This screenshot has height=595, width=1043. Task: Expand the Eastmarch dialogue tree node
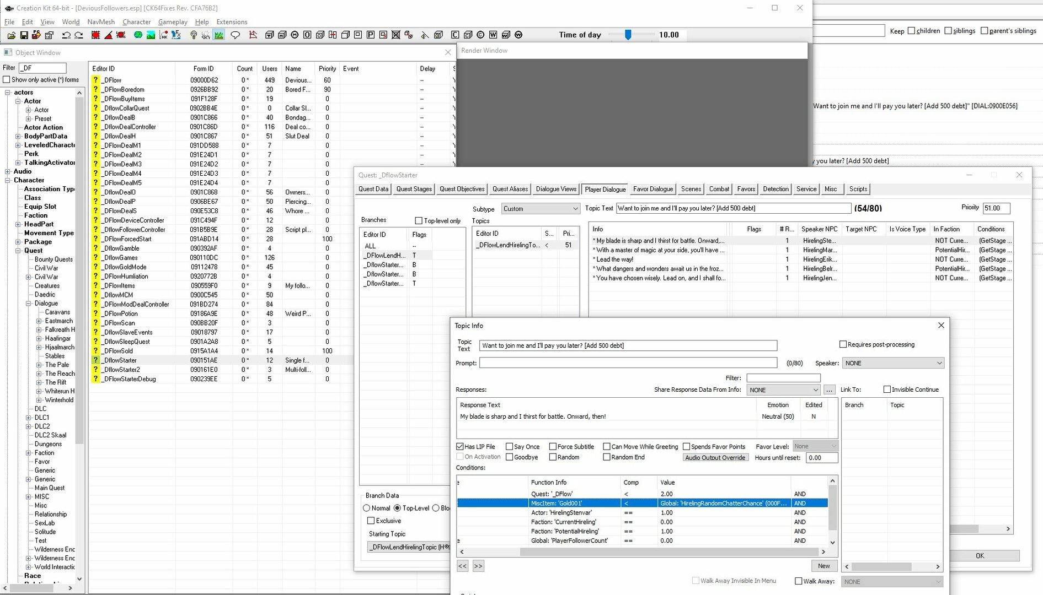(x=39, y=321)
